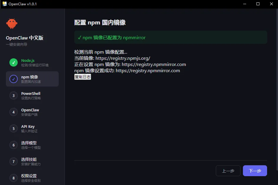Open the 选择模型 sidebar step

point(32,145)
